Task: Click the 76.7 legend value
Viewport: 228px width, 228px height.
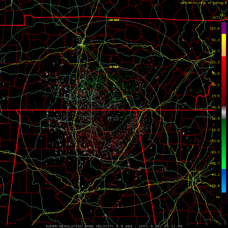Action: pyautogui.click(x=216, y=51)
